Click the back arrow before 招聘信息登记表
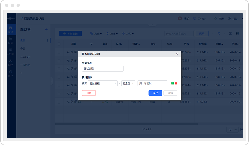The image size is (249, 145). (x=22, y=19)
